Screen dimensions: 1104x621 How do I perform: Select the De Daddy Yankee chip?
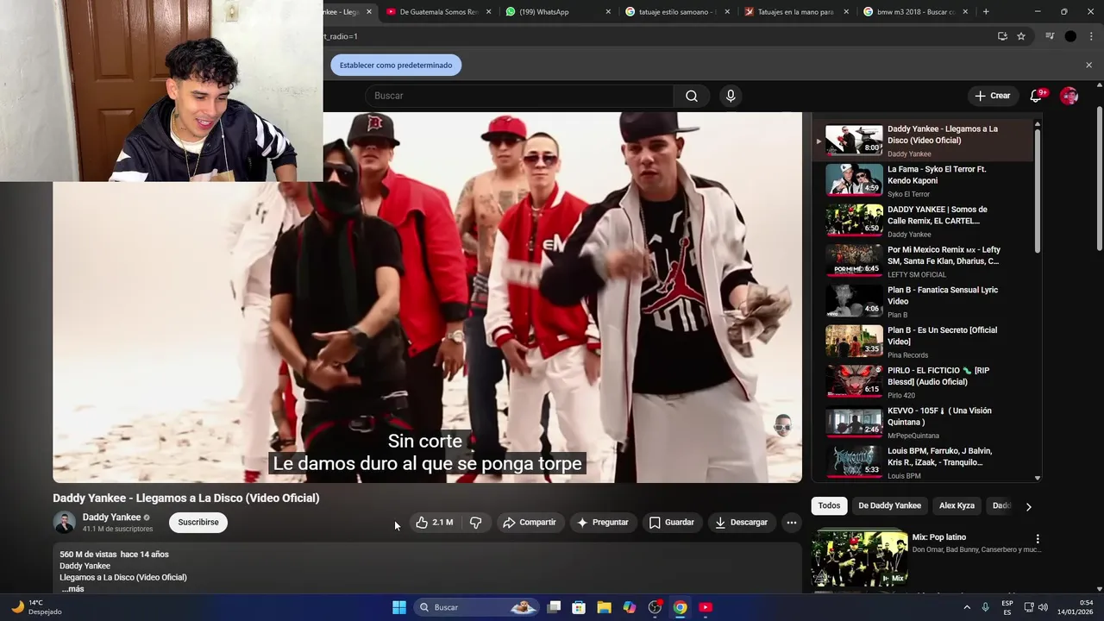889,505
